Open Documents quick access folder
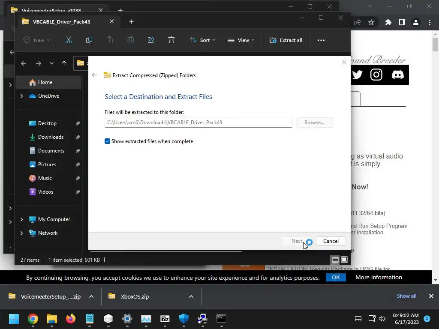Screen dimensions: 439x329 pos(51,150)
